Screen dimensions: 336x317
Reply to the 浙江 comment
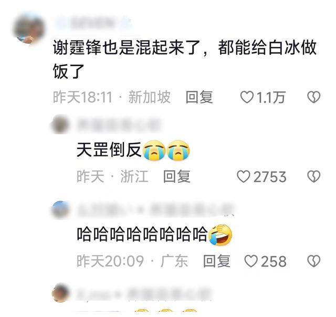tap(177, 176)
